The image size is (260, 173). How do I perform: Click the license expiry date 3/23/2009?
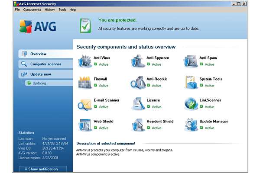click(x=50, y=158)
